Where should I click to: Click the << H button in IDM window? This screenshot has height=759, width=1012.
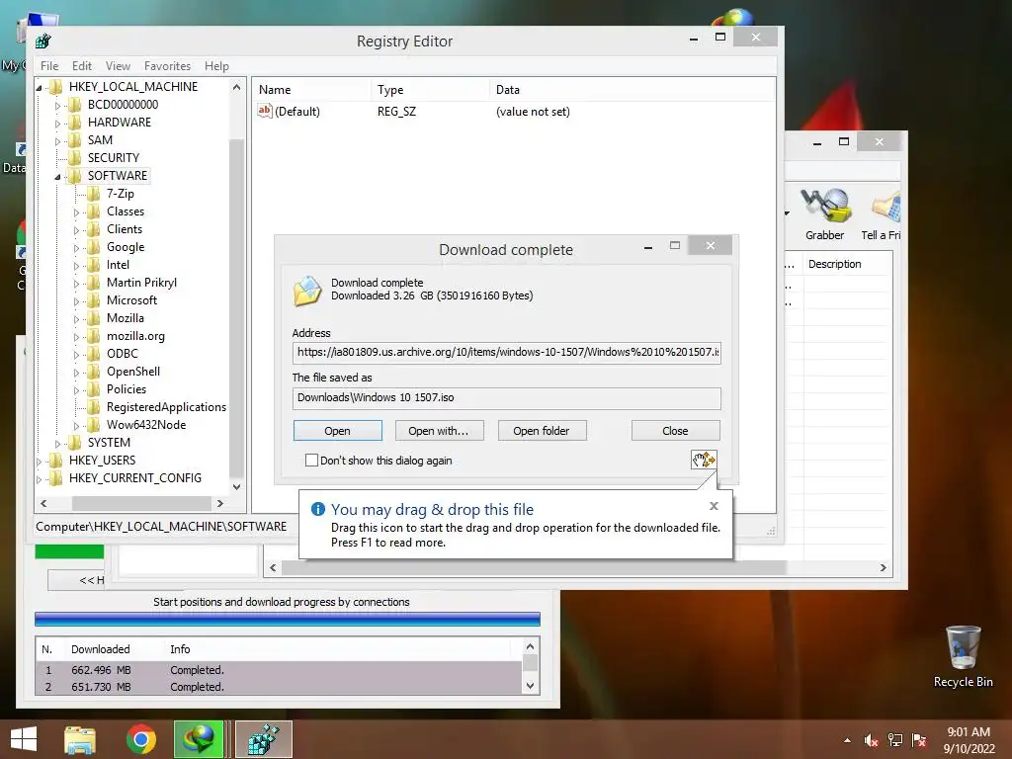click(x=76, y=580)
